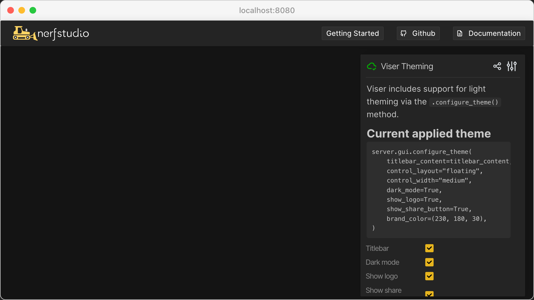
Task: Click the Dark mode label text
Action: (382, 262)
